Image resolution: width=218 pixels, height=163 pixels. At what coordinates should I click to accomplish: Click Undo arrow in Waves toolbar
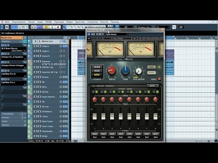(94, 38)
